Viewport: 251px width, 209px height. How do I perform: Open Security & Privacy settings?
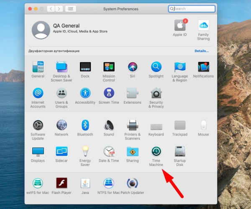[156, 93]
